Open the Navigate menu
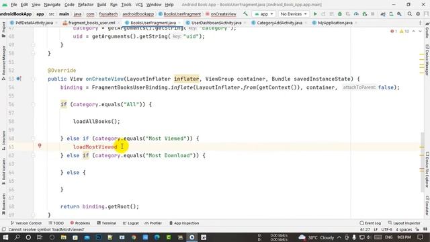The width and height of the screenshot is (430, 242). click(x=52, y=5)
